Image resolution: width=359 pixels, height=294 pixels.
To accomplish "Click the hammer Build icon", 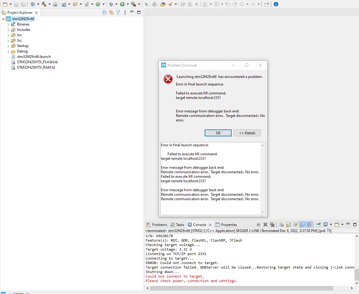I will tap(44, 4).
